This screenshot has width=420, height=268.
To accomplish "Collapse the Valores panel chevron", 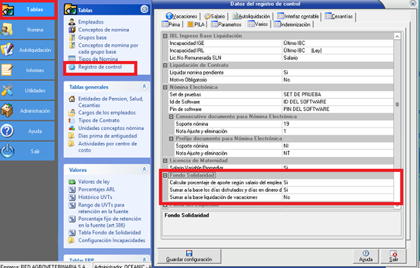I will pos(144,170).
